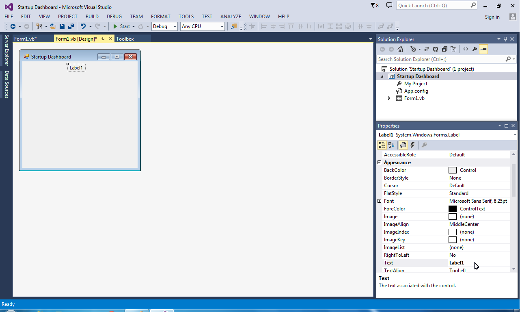This screenshot has width=520, height=312.
Task: Collapse the Appearance category
Action: (380, 162)
